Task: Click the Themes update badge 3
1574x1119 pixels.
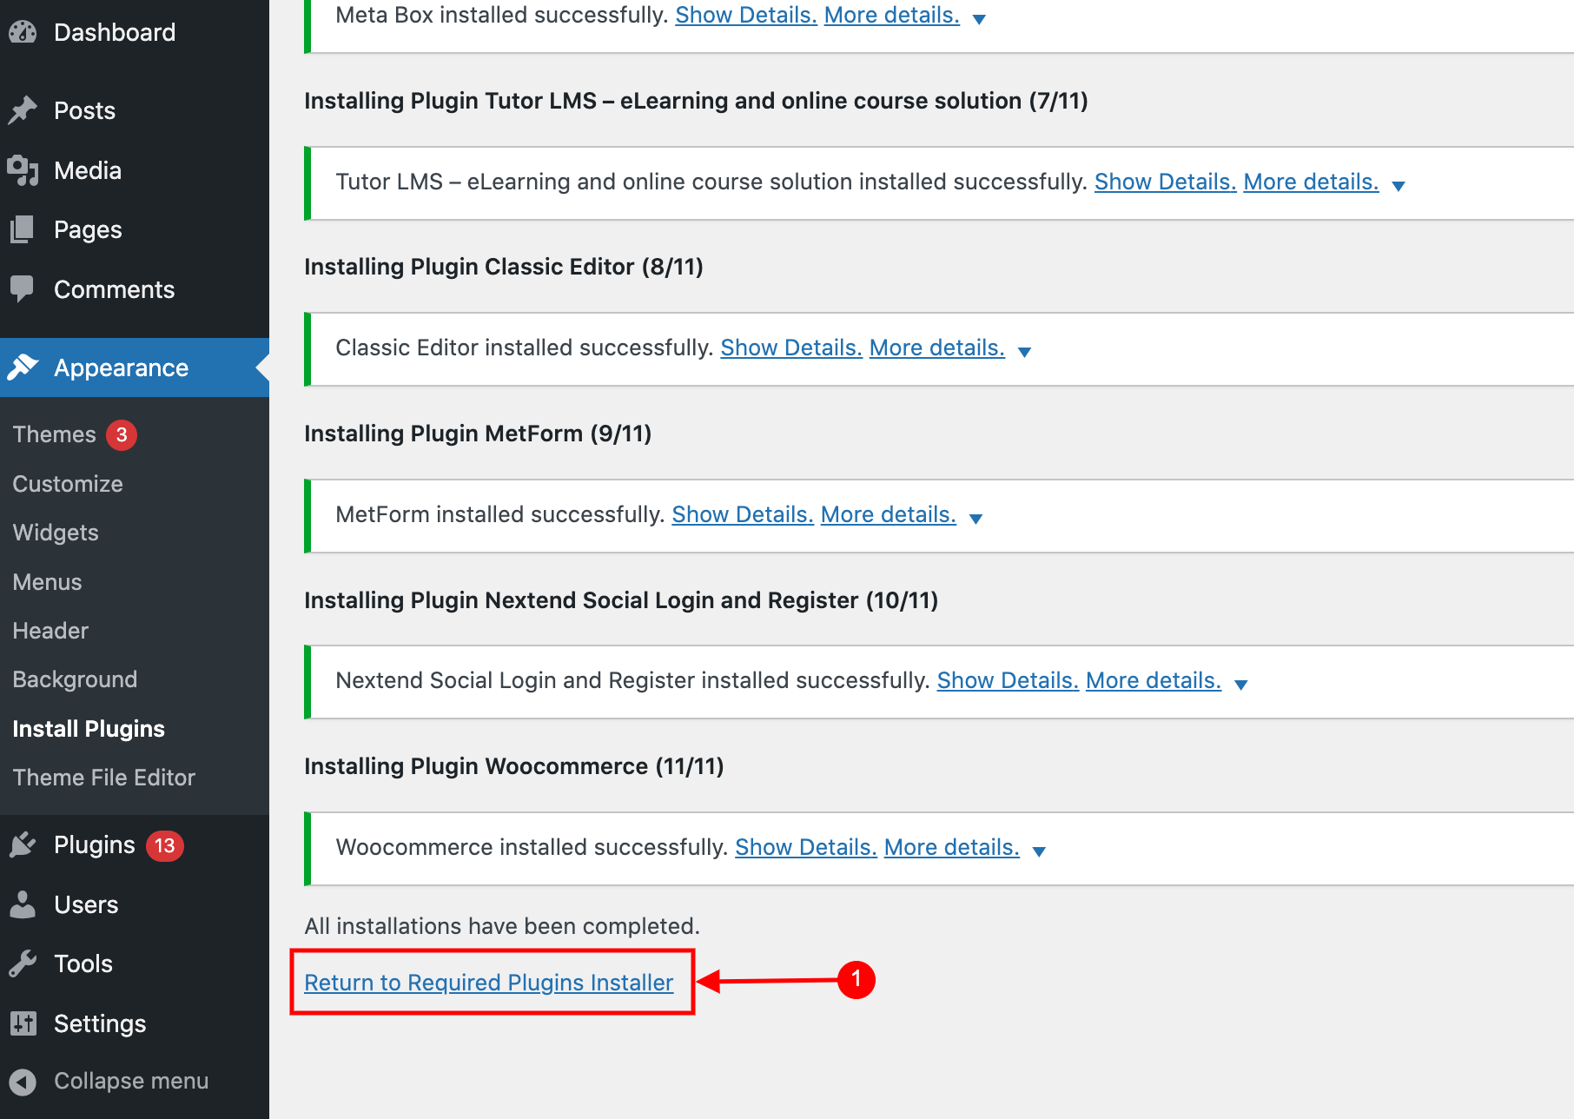Action: (x=122, y=434)
